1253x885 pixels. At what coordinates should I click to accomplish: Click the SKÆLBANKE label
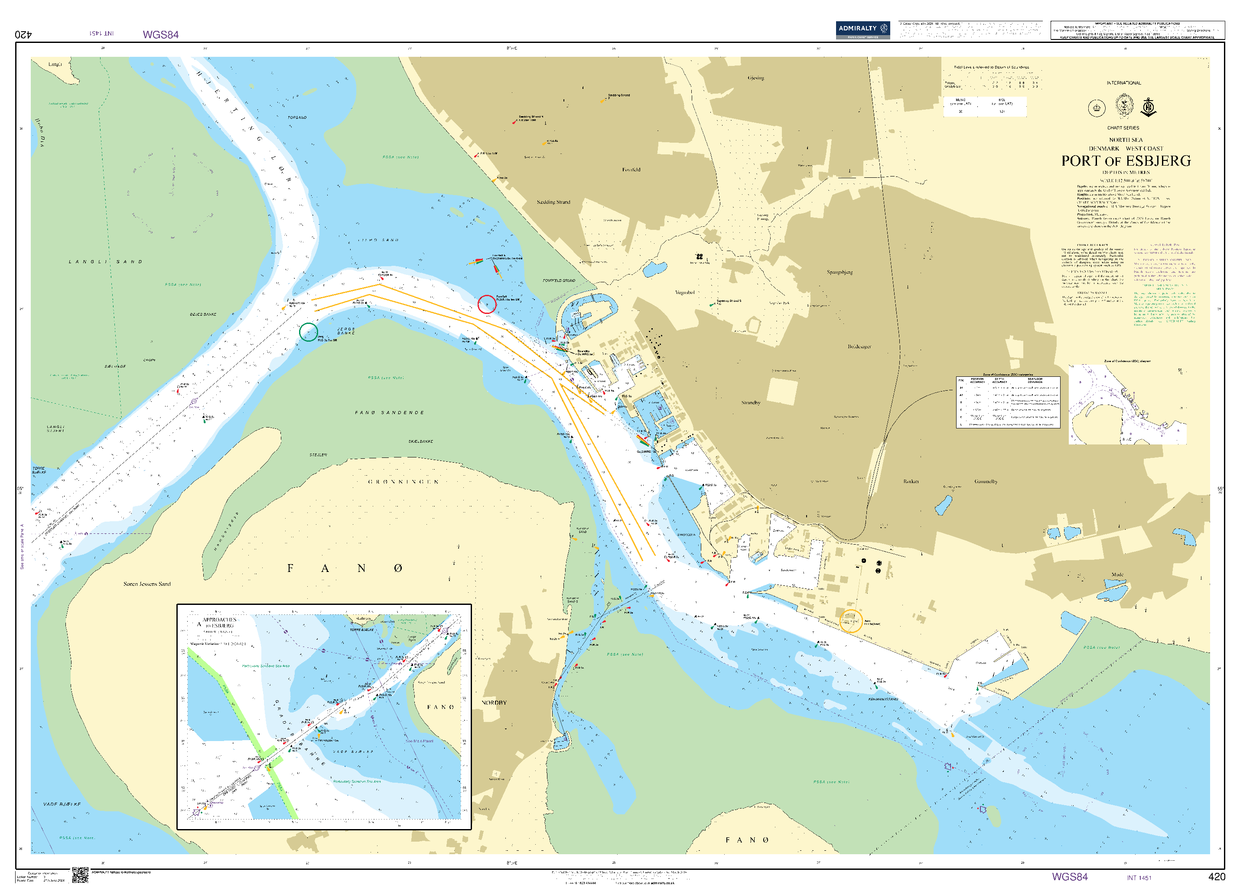420,441
